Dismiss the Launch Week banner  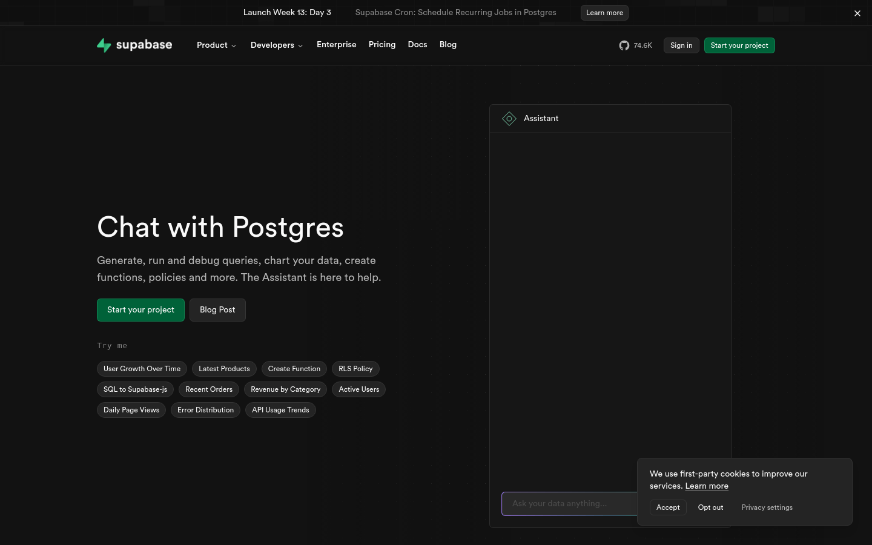click(x=857, y=13)
